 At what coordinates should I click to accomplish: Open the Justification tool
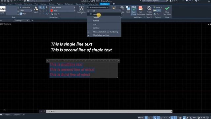pyautogui.click(x=81, y=10)
